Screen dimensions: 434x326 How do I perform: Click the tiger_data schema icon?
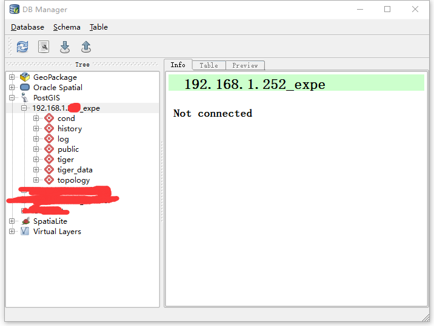point(49,169)
